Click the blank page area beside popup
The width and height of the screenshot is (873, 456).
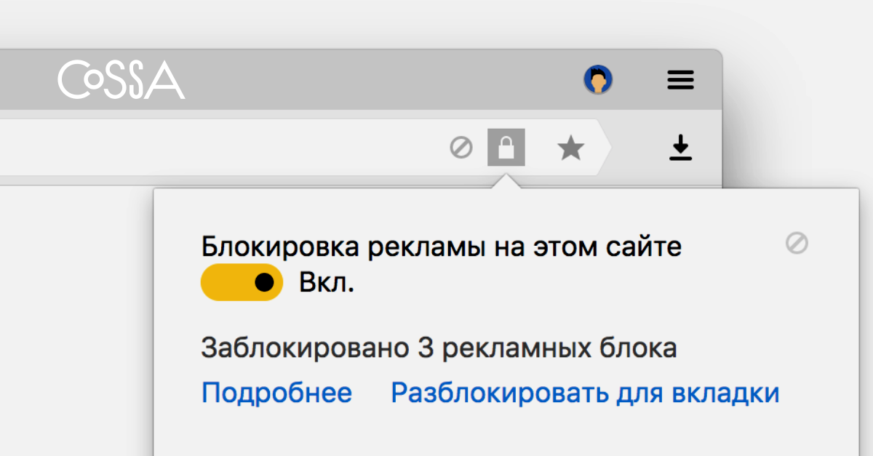(76, 320)
